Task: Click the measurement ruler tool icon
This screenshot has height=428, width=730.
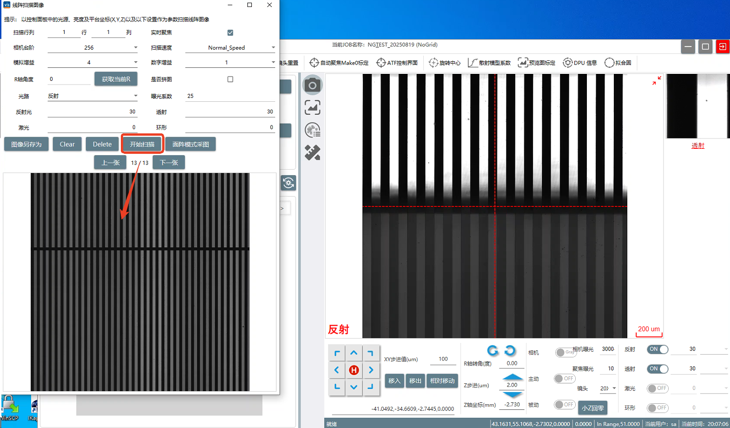Action: pos(312,152)
